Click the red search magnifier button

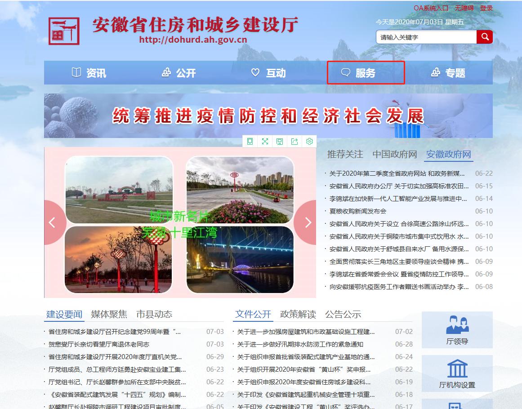pyautogui.click(x=485, y=37)
